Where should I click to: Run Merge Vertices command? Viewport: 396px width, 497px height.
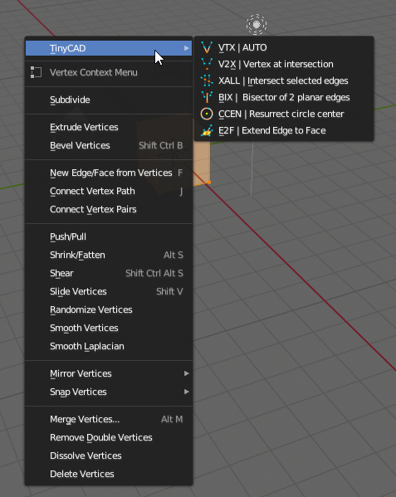pos(109,419)
